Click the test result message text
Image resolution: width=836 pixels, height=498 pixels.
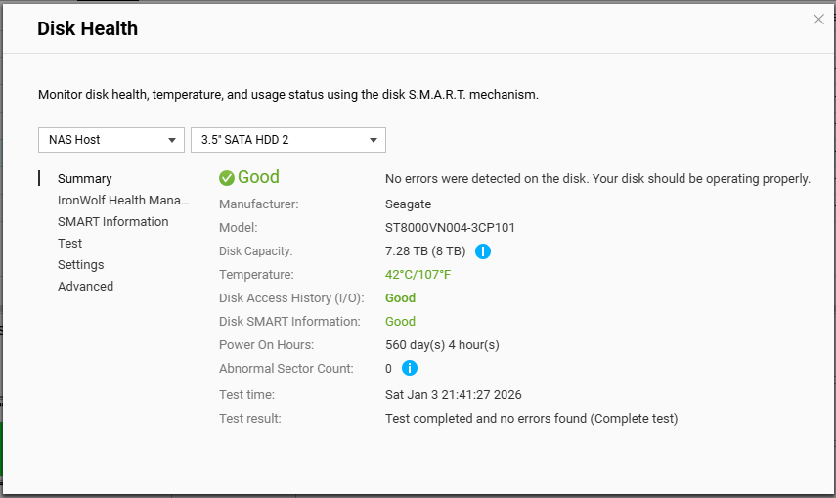(x=531, y=419)
